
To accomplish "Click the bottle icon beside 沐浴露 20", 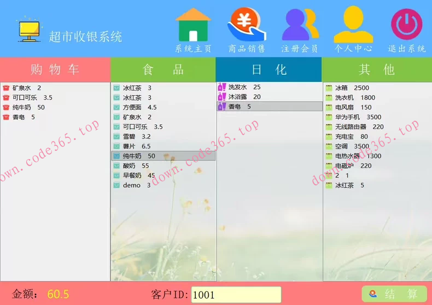I will point(222,97).
